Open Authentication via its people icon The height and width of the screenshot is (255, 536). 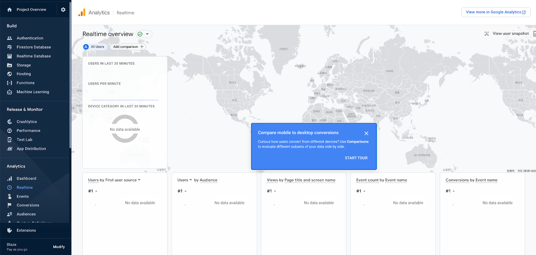(x=9, y=38)
